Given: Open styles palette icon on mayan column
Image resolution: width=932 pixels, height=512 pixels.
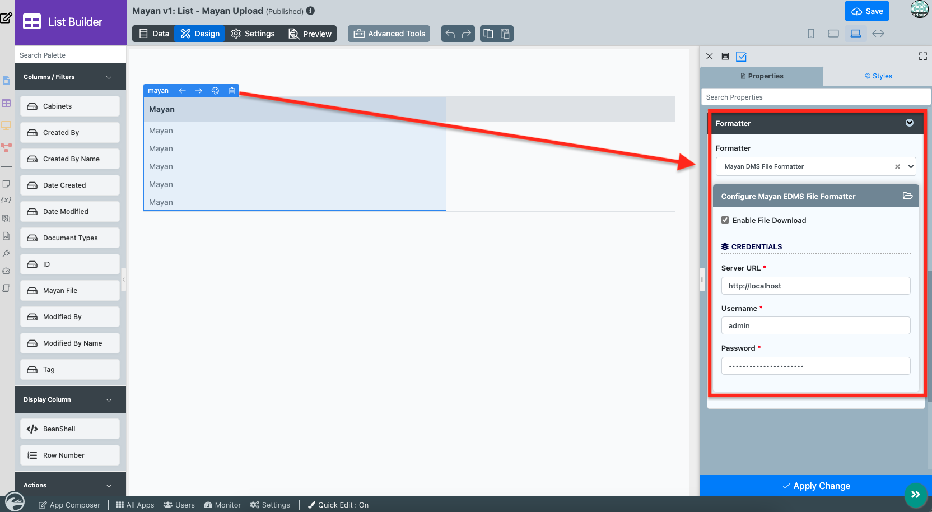Looking at the screenshot, I should click(215, 91).
